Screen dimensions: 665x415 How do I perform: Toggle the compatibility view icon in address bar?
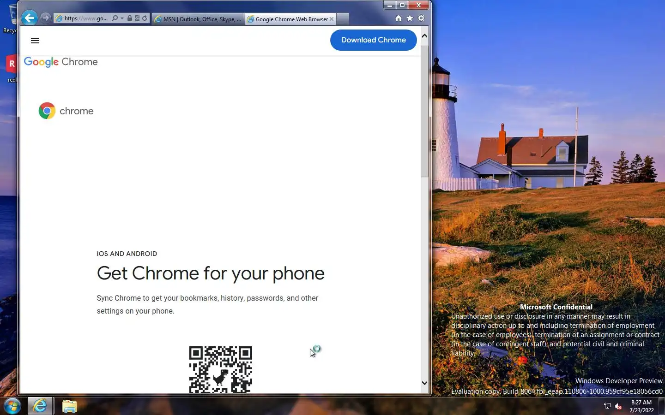click(137, 18)
